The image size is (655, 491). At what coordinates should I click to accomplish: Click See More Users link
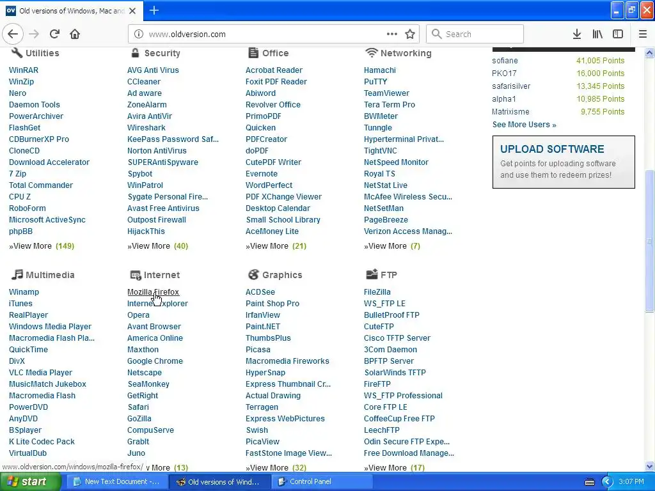click(524, 125)
